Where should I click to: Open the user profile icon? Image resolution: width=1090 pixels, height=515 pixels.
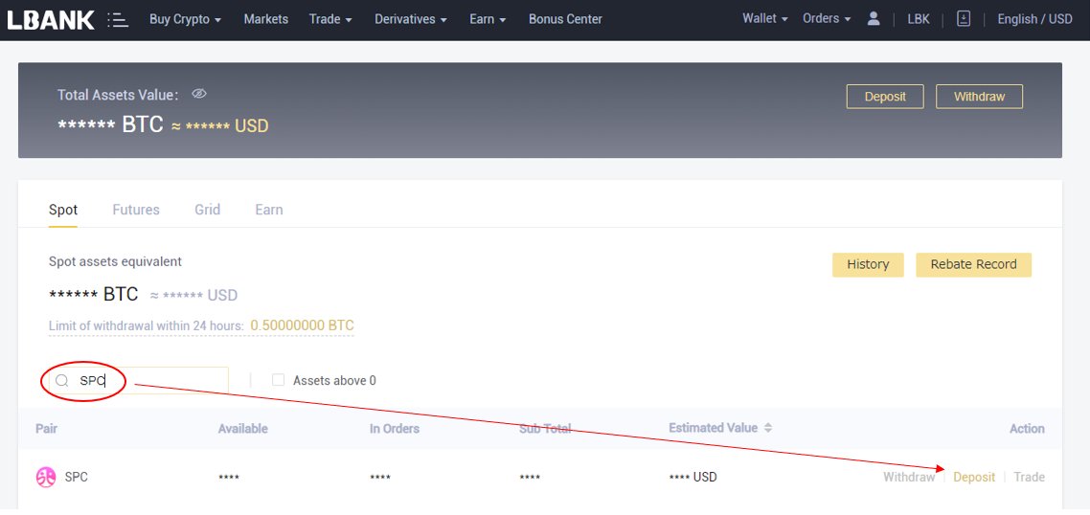[x=874, y=19]
